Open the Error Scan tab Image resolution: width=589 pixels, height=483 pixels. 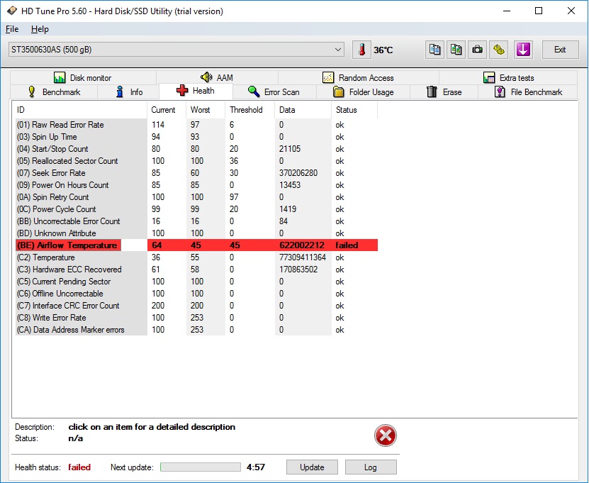pyautogui.click(x=274, y=92)
